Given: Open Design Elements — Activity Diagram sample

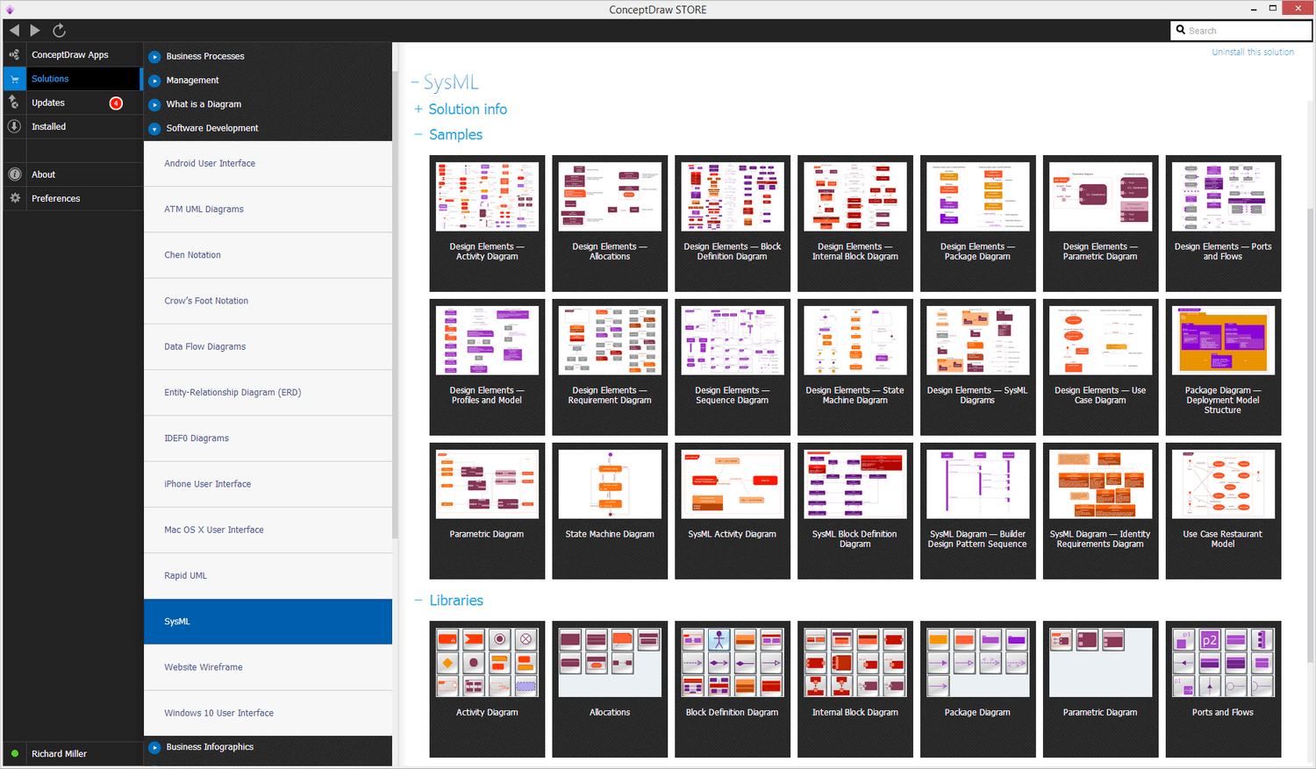Looking at the screenshot, I should tap(487, 224).
